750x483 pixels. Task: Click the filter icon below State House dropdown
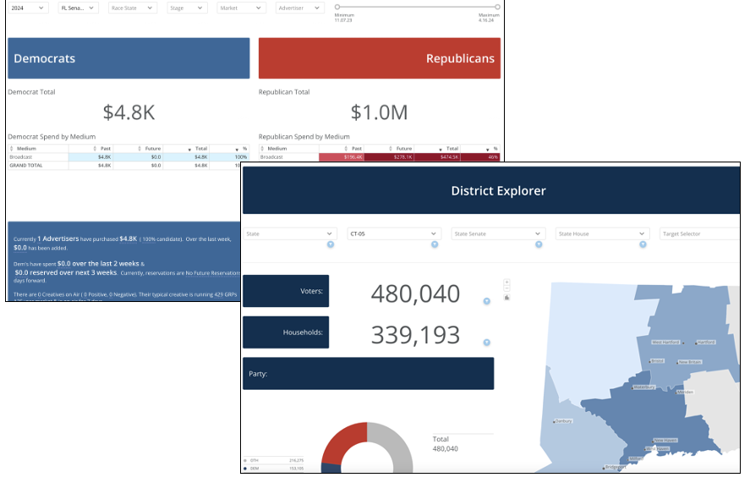pyautogui.click(x=643, y=244)
